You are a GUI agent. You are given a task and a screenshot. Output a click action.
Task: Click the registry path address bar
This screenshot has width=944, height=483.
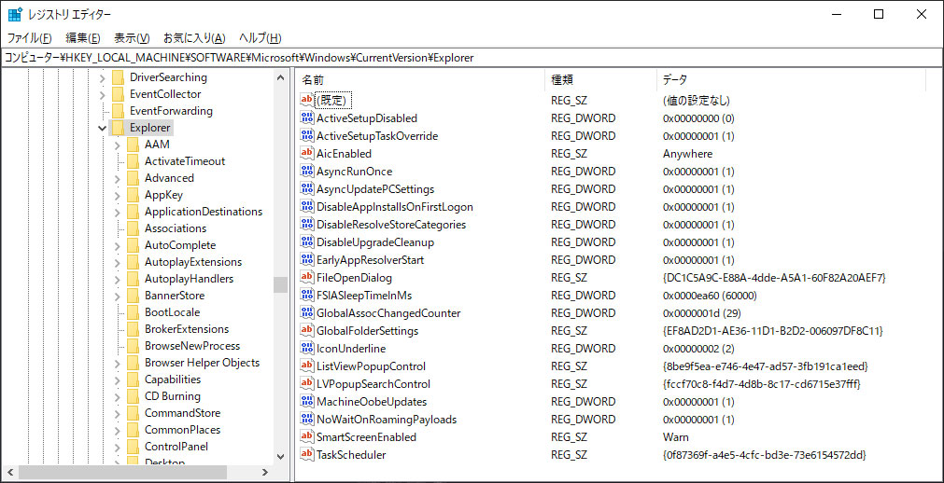[x=472, y=58]
